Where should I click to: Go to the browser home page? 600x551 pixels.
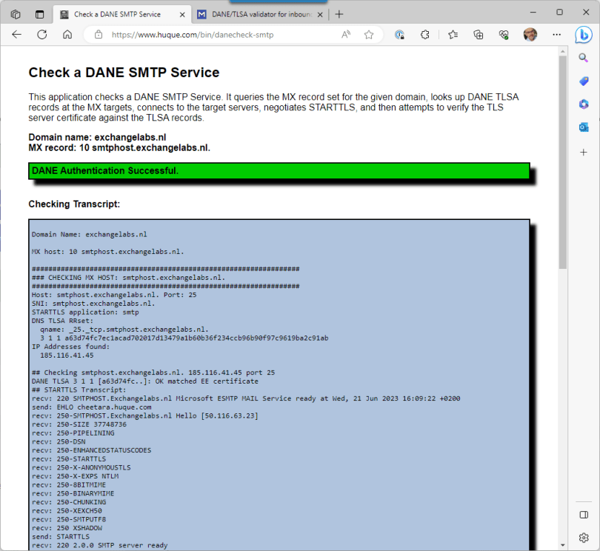click(67, 35)
